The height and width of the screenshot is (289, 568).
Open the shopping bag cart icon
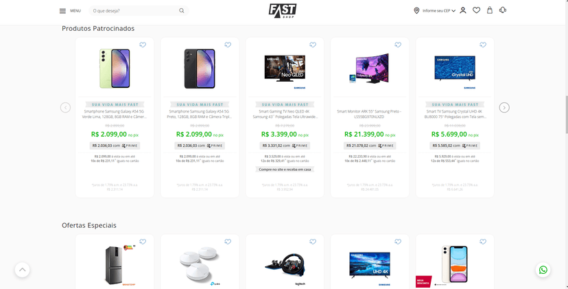coord(490,10)
